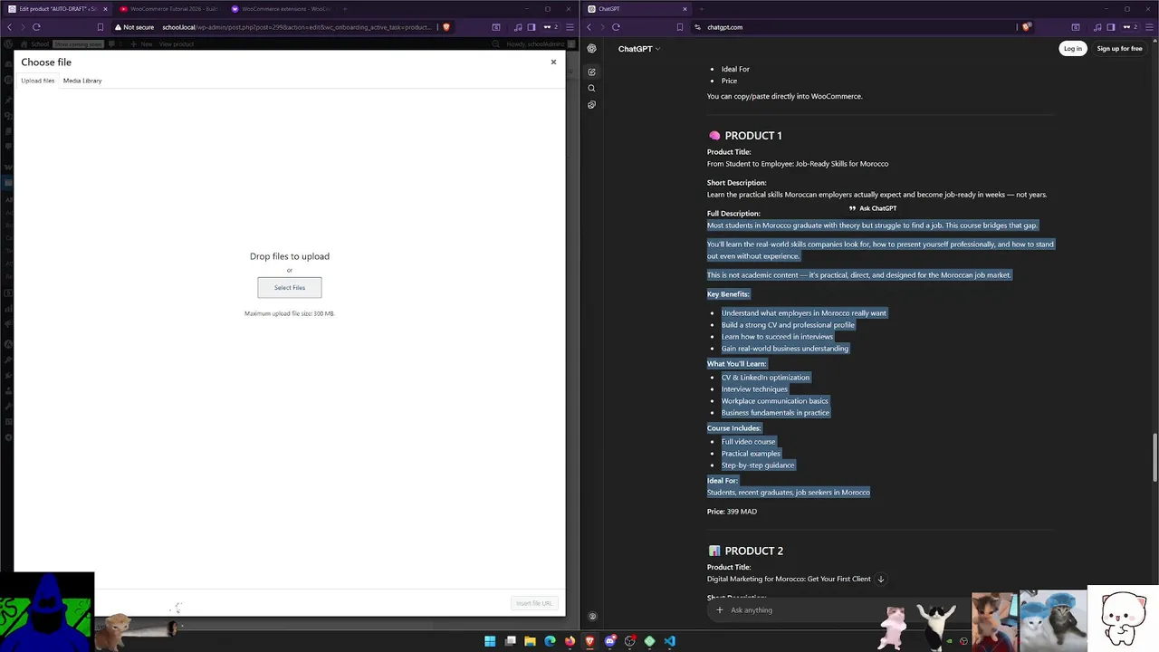Switch to the WooCommerce extensions browser tab
This screenshot has height=652, width=1159.
282,9
